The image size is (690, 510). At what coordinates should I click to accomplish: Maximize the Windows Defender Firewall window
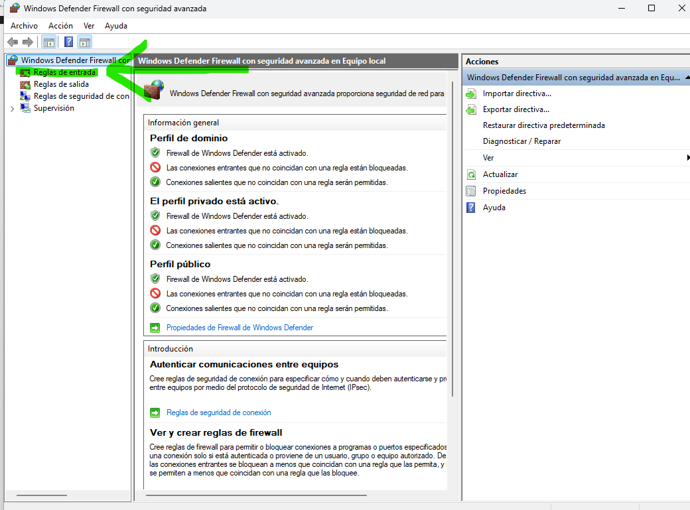pyautogui.click(x=652, y=9)
